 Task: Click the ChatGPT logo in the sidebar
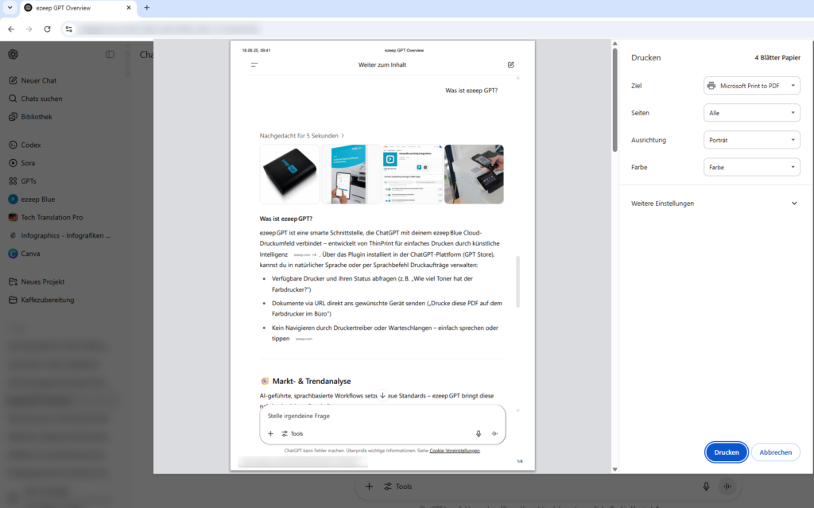point(13,55)
